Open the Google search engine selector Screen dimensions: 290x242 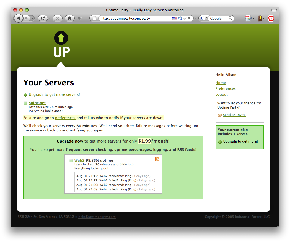(204, 18)
